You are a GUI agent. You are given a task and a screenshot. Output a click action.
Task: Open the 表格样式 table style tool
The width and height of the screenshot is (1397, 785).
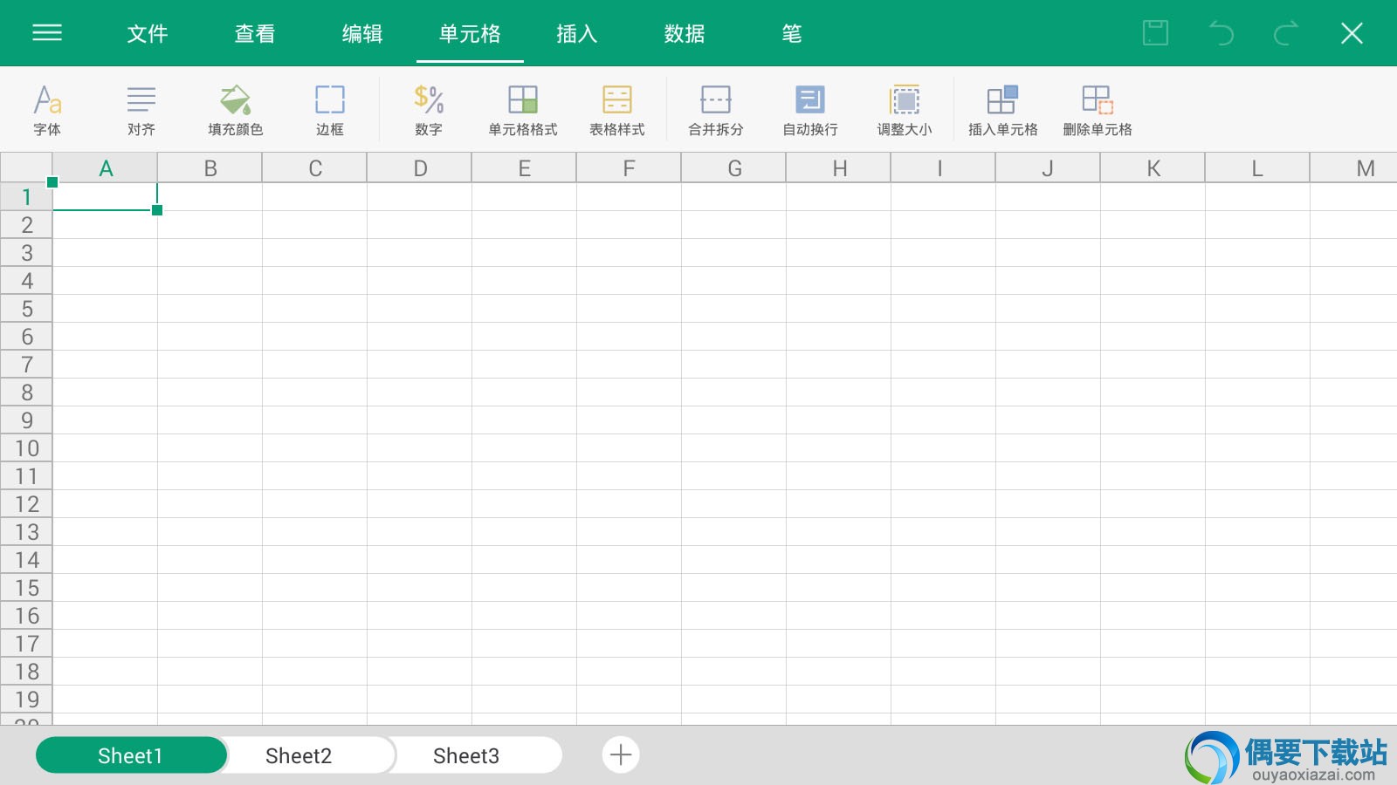coord(617,111)
